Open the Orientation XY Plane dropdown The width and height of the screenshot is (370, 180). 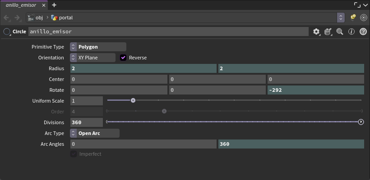(x=93, y=58)
